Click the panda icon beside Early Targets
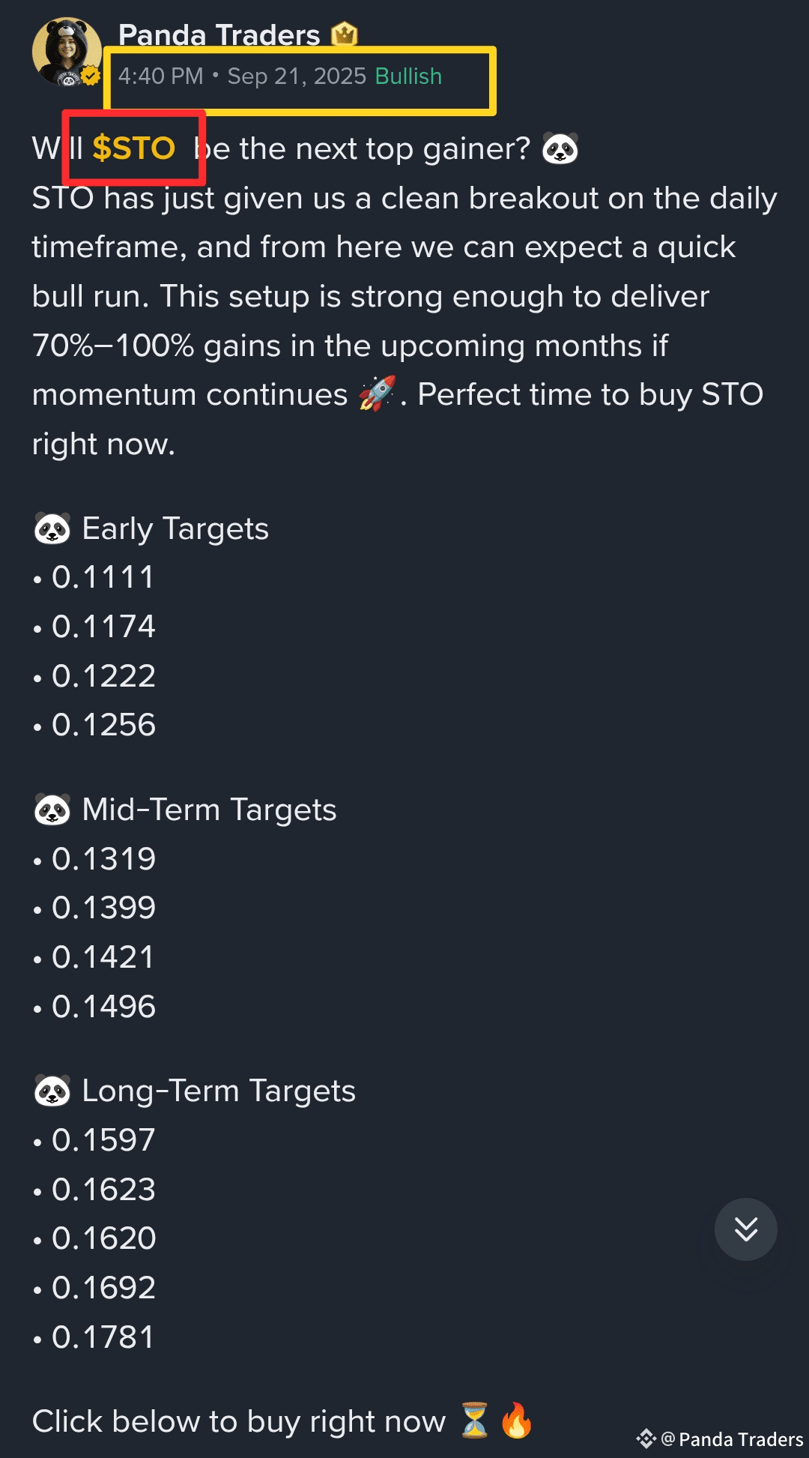809x1458 pixels. (x=52, y=528)
